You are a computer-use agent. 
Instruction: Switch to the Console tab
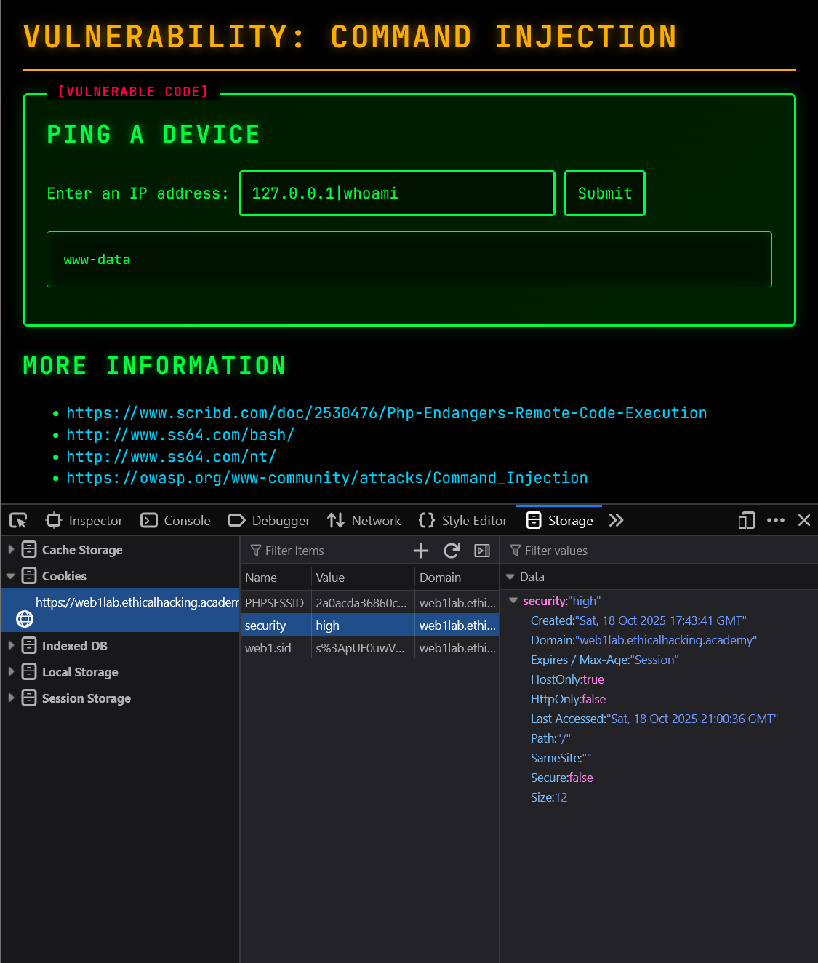176,520
